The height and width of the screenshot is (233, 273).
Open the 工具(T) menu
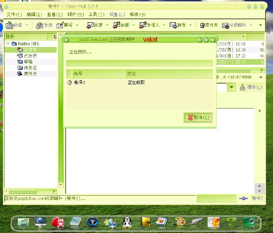[x=96, y=15]
